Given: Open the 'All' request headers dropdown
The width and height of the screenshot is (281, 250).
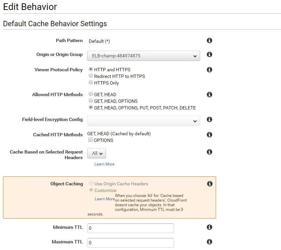Looking at the screenshot, I should coord(97,154).
